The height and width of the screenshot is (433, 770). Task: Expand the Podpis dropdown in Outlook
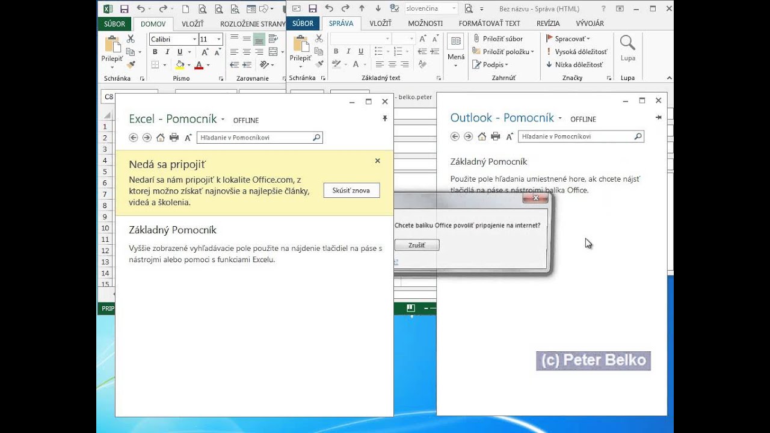click(x=507, y=65)
